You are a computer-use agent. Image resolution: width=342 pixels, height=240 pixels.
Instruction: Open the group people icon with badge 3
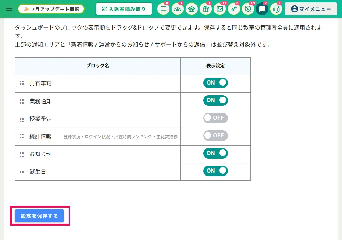click(178, 9)
